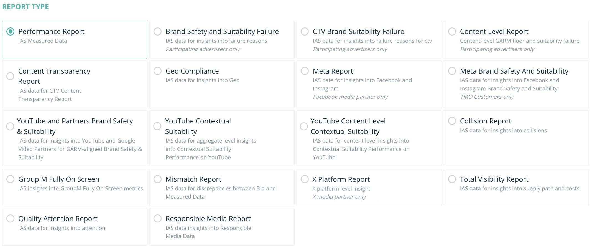Click the Total Visibility Report card title
This screenshot has height=248, width=592.
494,179
